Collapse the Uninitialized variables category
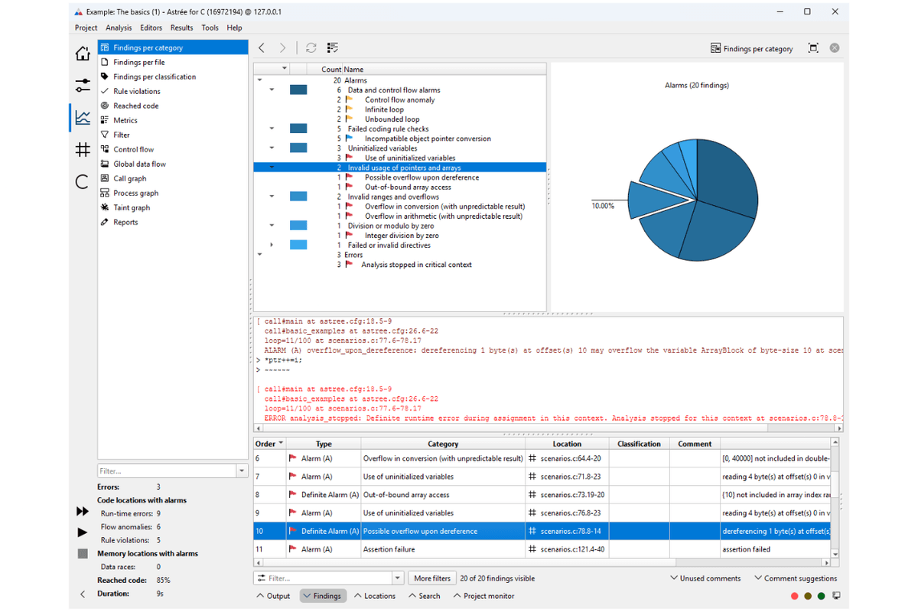The height and width of the screenshot is (612, 918). pos(272,148)
